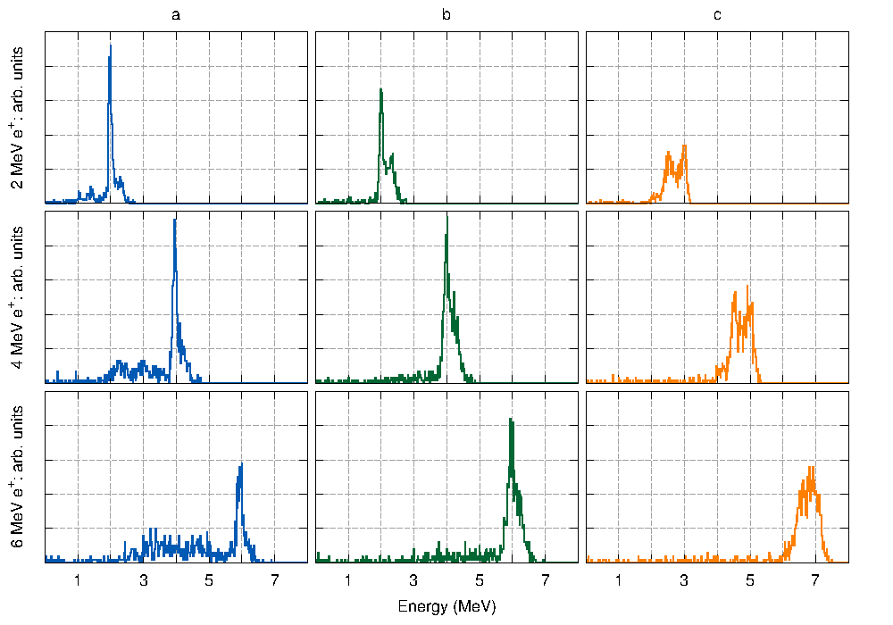Click tick label '5' under column a
The height and width of the screenshot is (625, 893).
[209, 580]
